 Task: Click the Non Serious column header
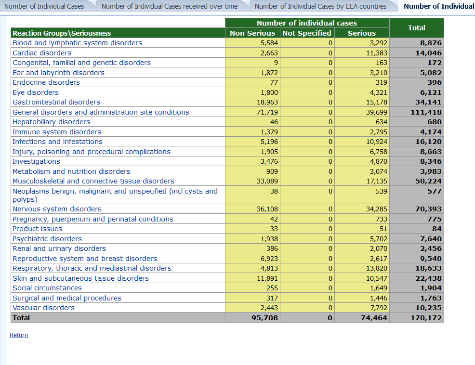coord(252,33)
